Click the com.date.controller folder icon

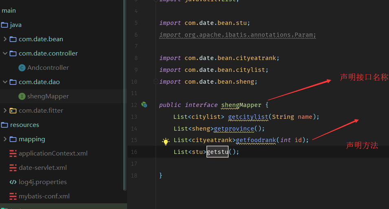(13, 53)
